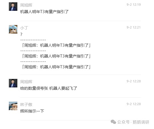
Task: Click the question mark message from 小丁
Action: tap(21, 34)
